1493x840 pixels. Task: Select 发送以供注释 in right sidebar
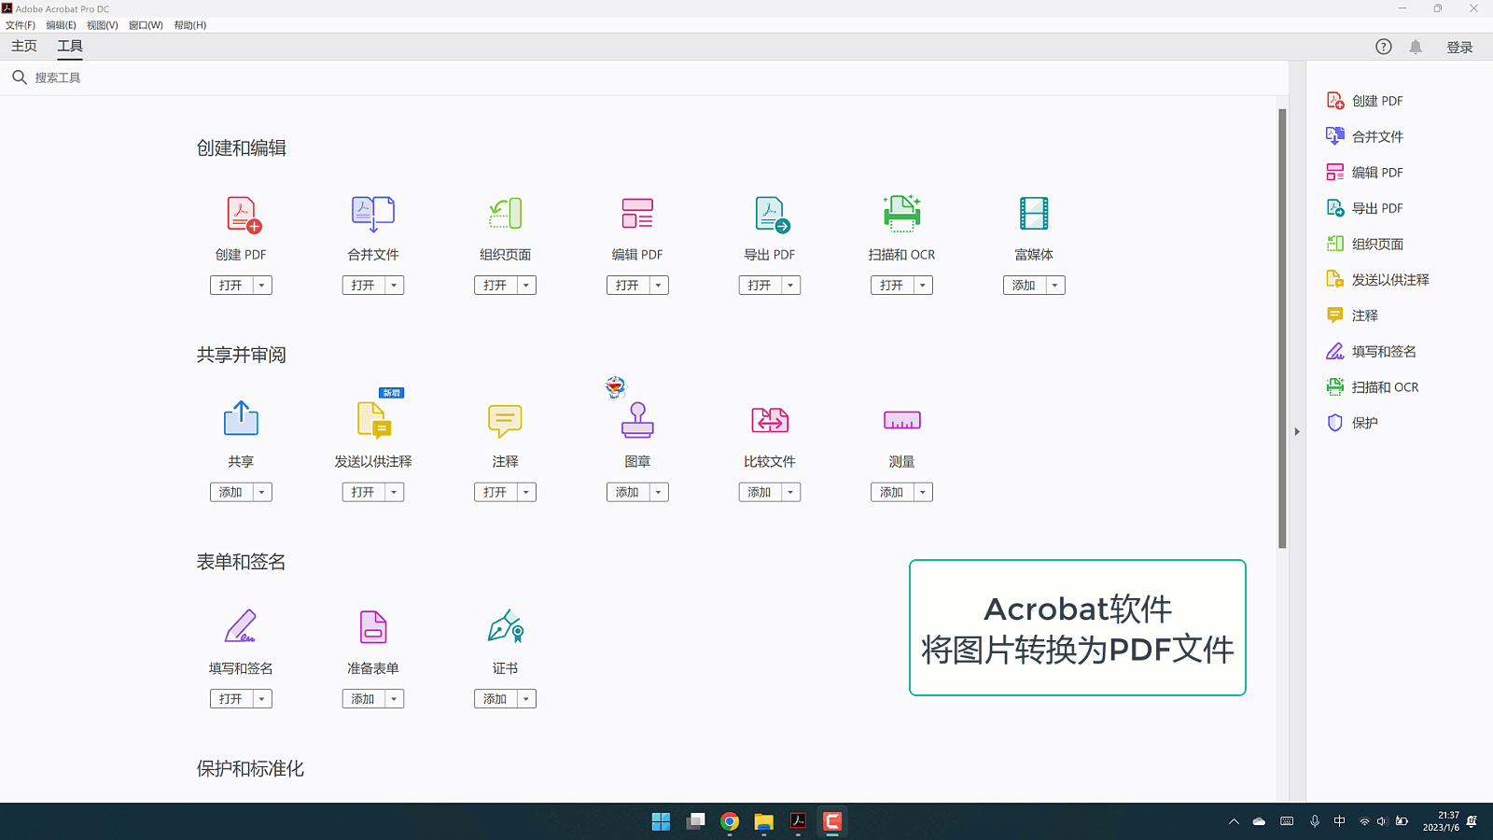[x=1378, y=280]
